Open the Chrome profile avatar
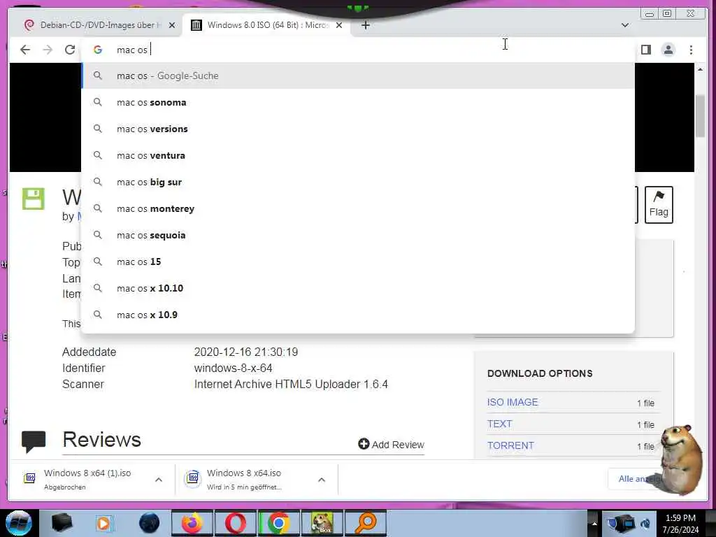Screen dimensions: 716x537 (668, 50)
